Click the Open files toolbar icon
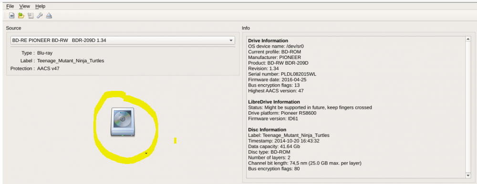This screenshot has width=477, height=184. [x=11, y=16]
